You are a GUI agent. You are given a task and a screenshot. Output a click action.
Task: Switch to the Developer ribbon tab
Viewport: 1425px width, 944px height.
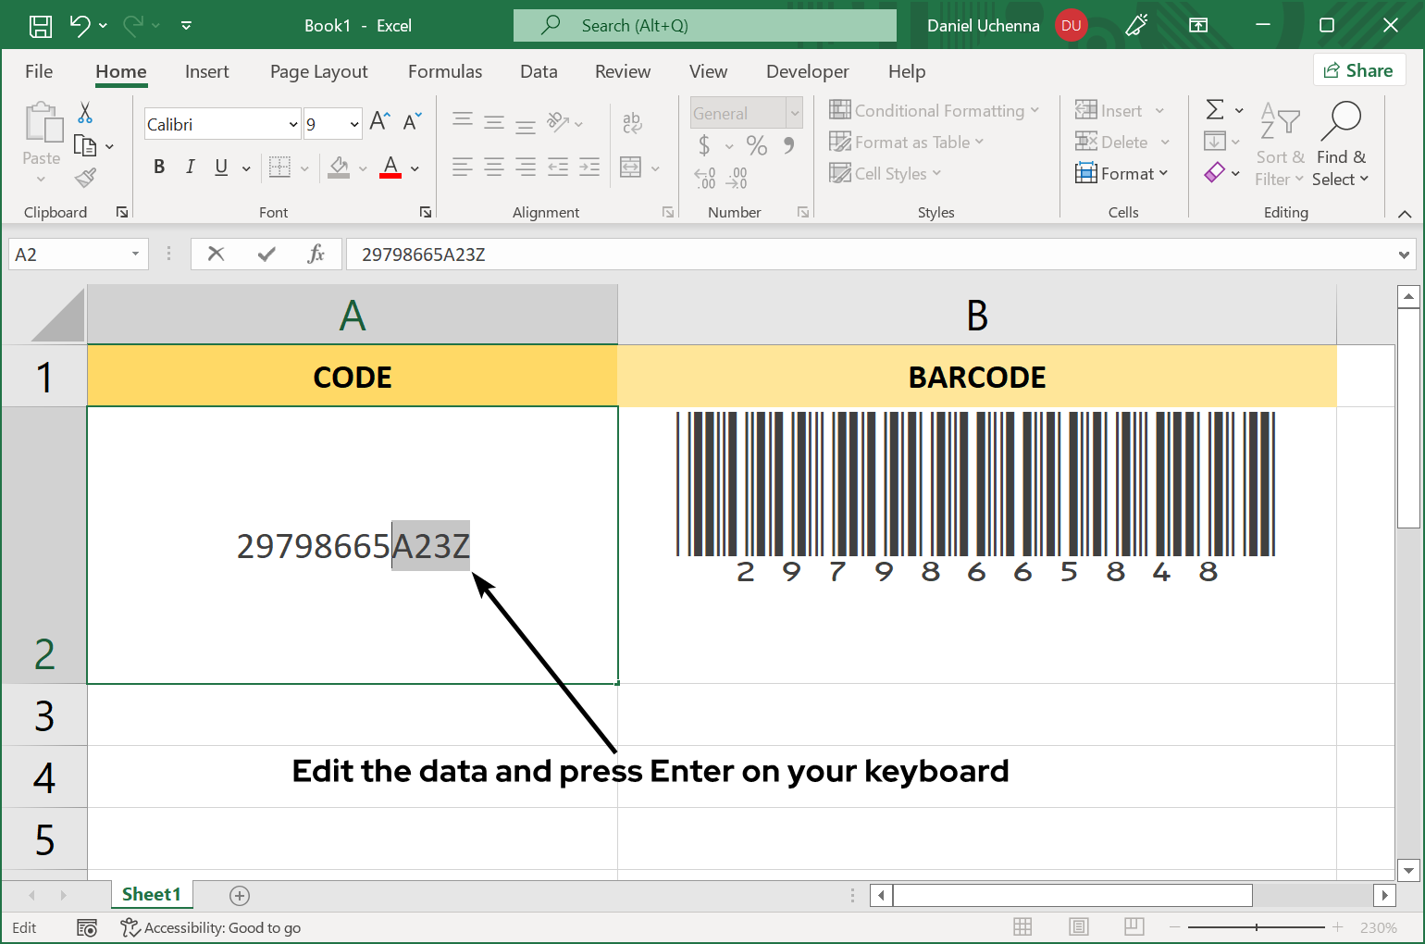(807, 71)
